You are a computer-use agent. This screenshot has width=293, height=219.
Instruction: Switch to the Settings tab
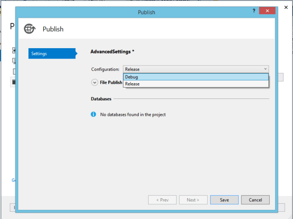pyautogui.click(x=51, y=53)
